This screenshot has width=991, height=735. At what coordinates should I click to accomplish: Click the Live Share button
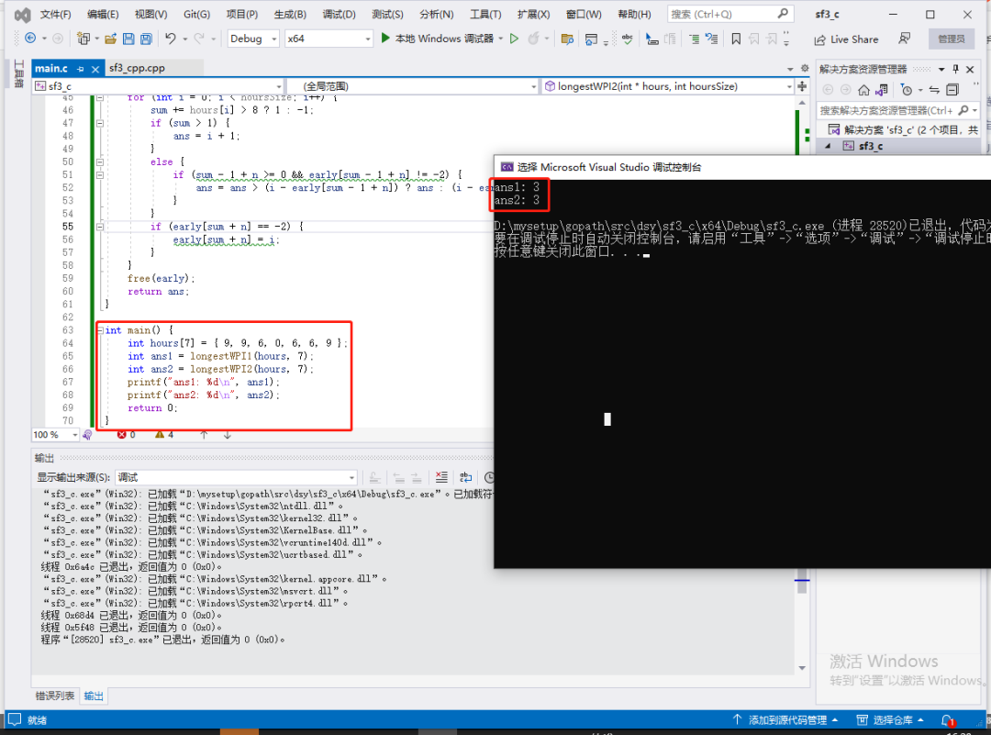click(x=846, y=39)
